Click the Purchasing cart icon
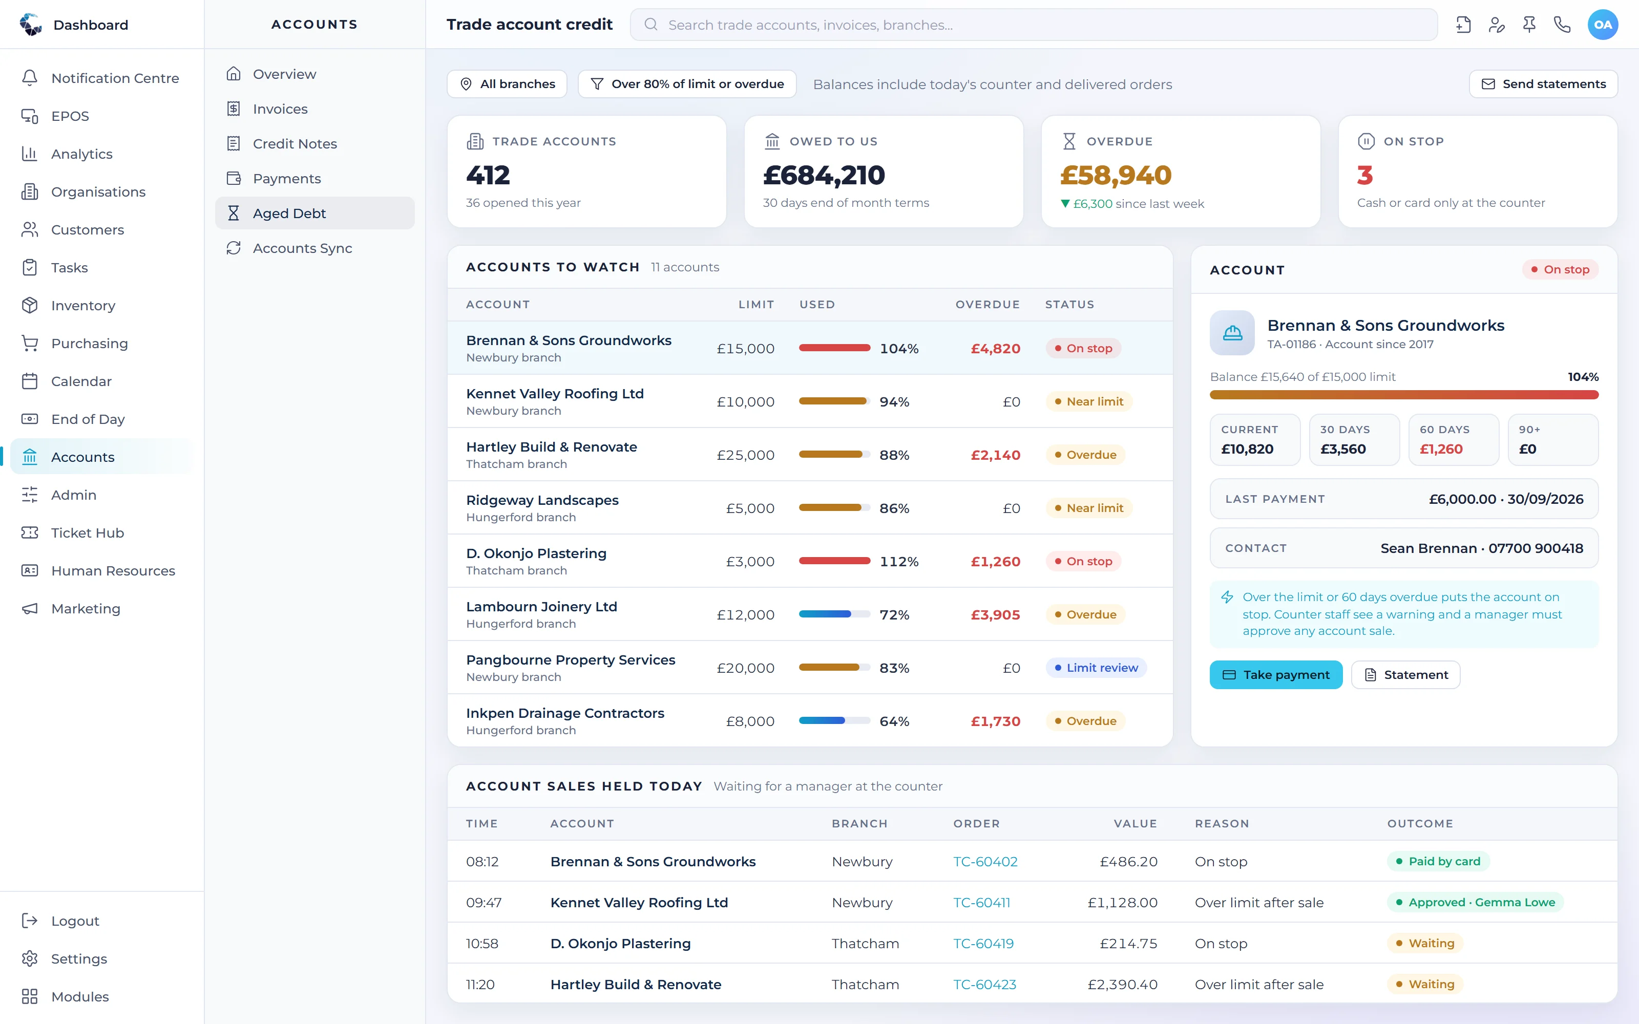This screenshot has width=1639, height=1024. 29,344
